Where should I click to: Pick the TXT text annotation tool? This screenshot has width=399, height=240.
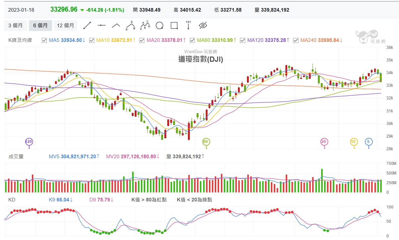(188, 25)
